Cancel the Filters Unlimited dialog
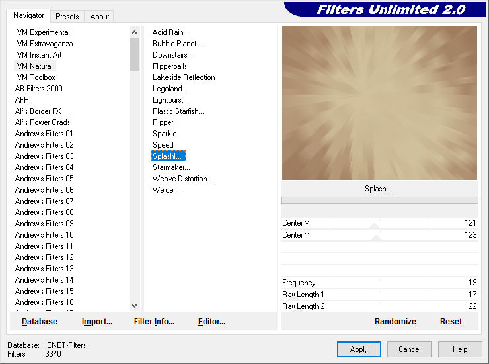The height and width of the screenshot is (364, 489). (x=409, y=349)
